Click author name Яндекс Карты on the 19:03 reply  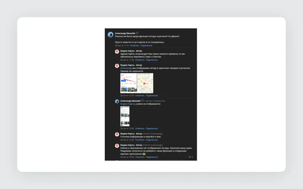pyautogui.click(x=127, y=145)
